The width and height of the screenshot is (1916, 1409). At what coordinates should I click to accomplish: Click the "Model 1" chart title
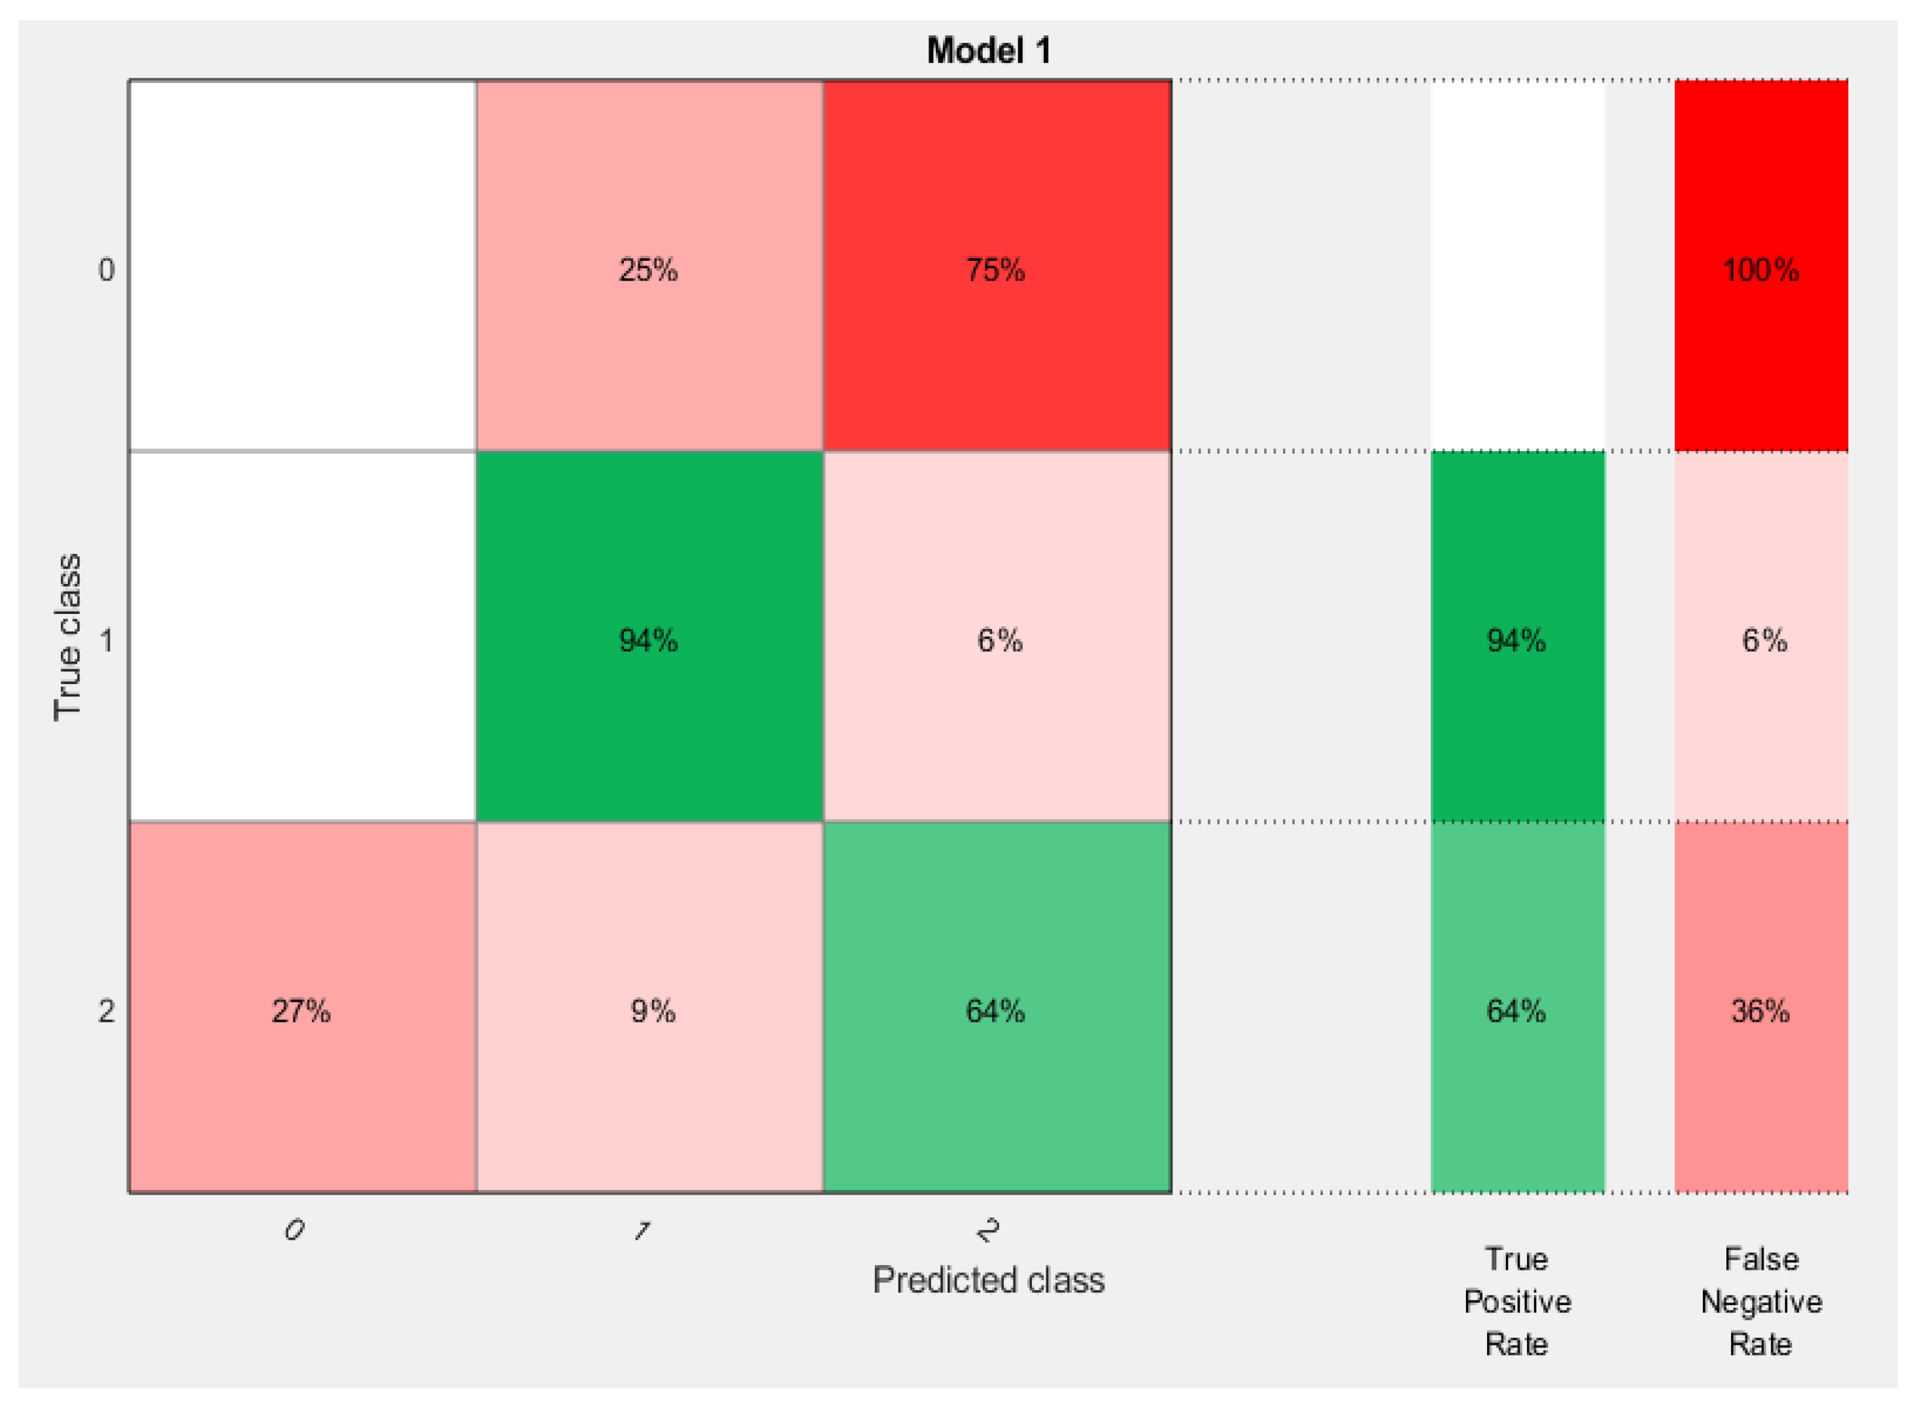[988, 51]
